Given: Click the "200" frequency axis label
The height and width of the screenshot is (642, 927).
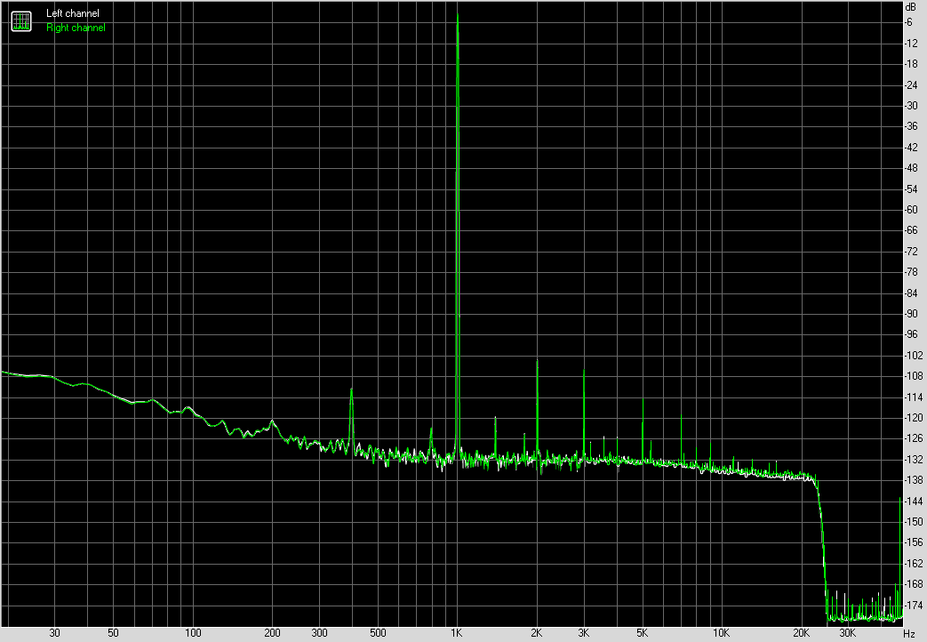Looking at the screenshot, I should [x=273, y=633].
